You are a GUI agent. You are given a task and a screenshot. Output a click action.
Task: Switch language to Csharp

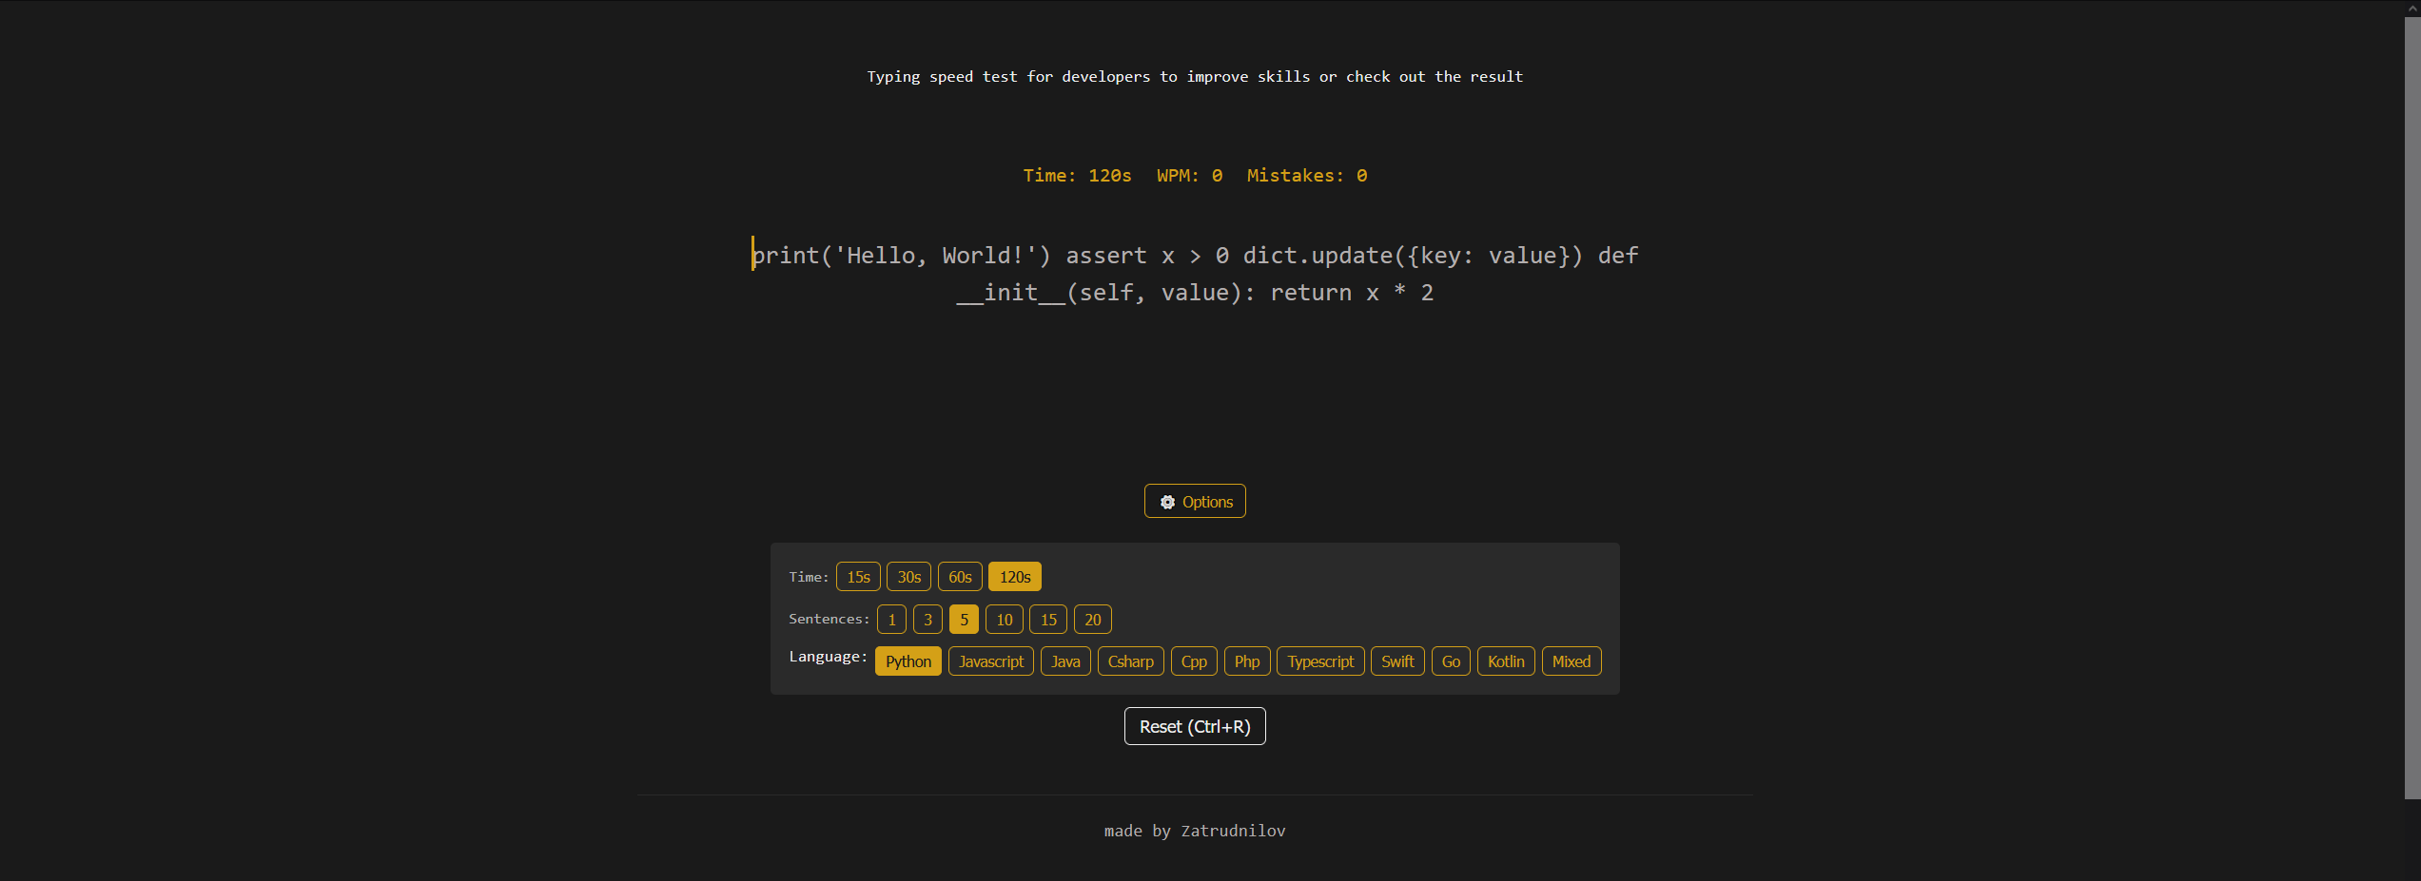point(1131,661)
